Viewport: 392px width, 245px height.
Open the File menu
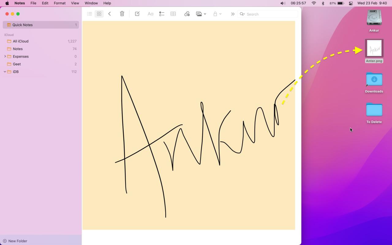click(33, 3)
